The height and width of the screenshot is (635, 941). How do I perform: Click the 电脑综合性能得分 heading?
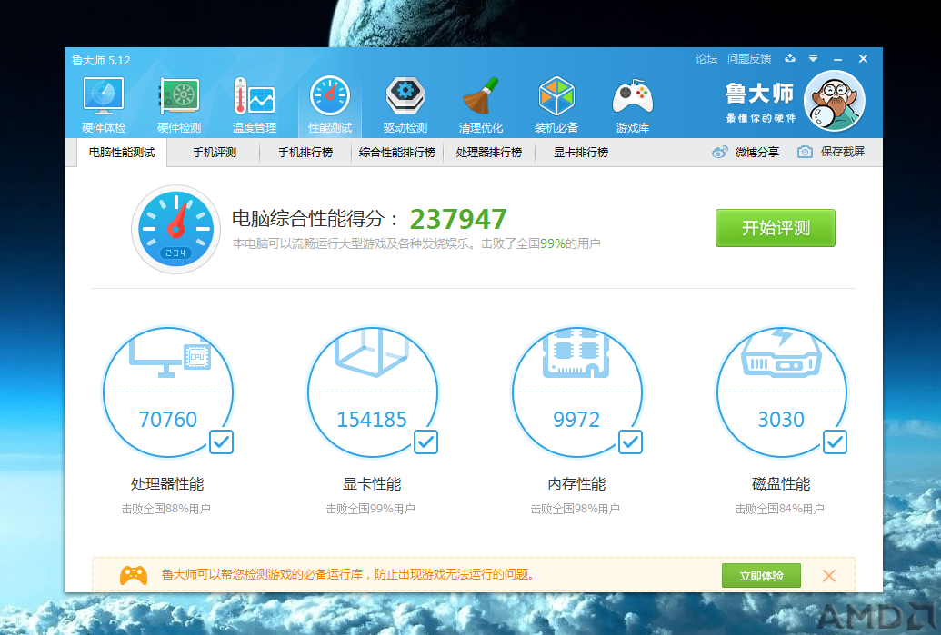coord(315,219)
